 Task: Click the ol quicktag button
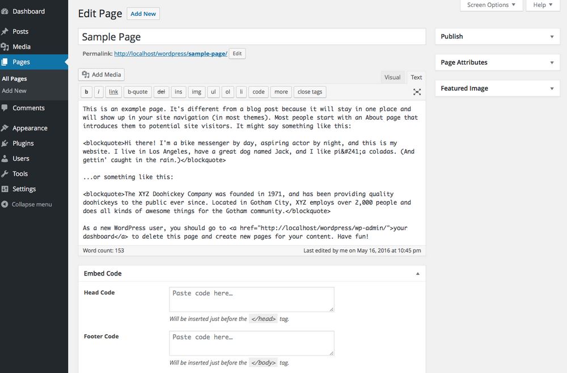point(228,92)
